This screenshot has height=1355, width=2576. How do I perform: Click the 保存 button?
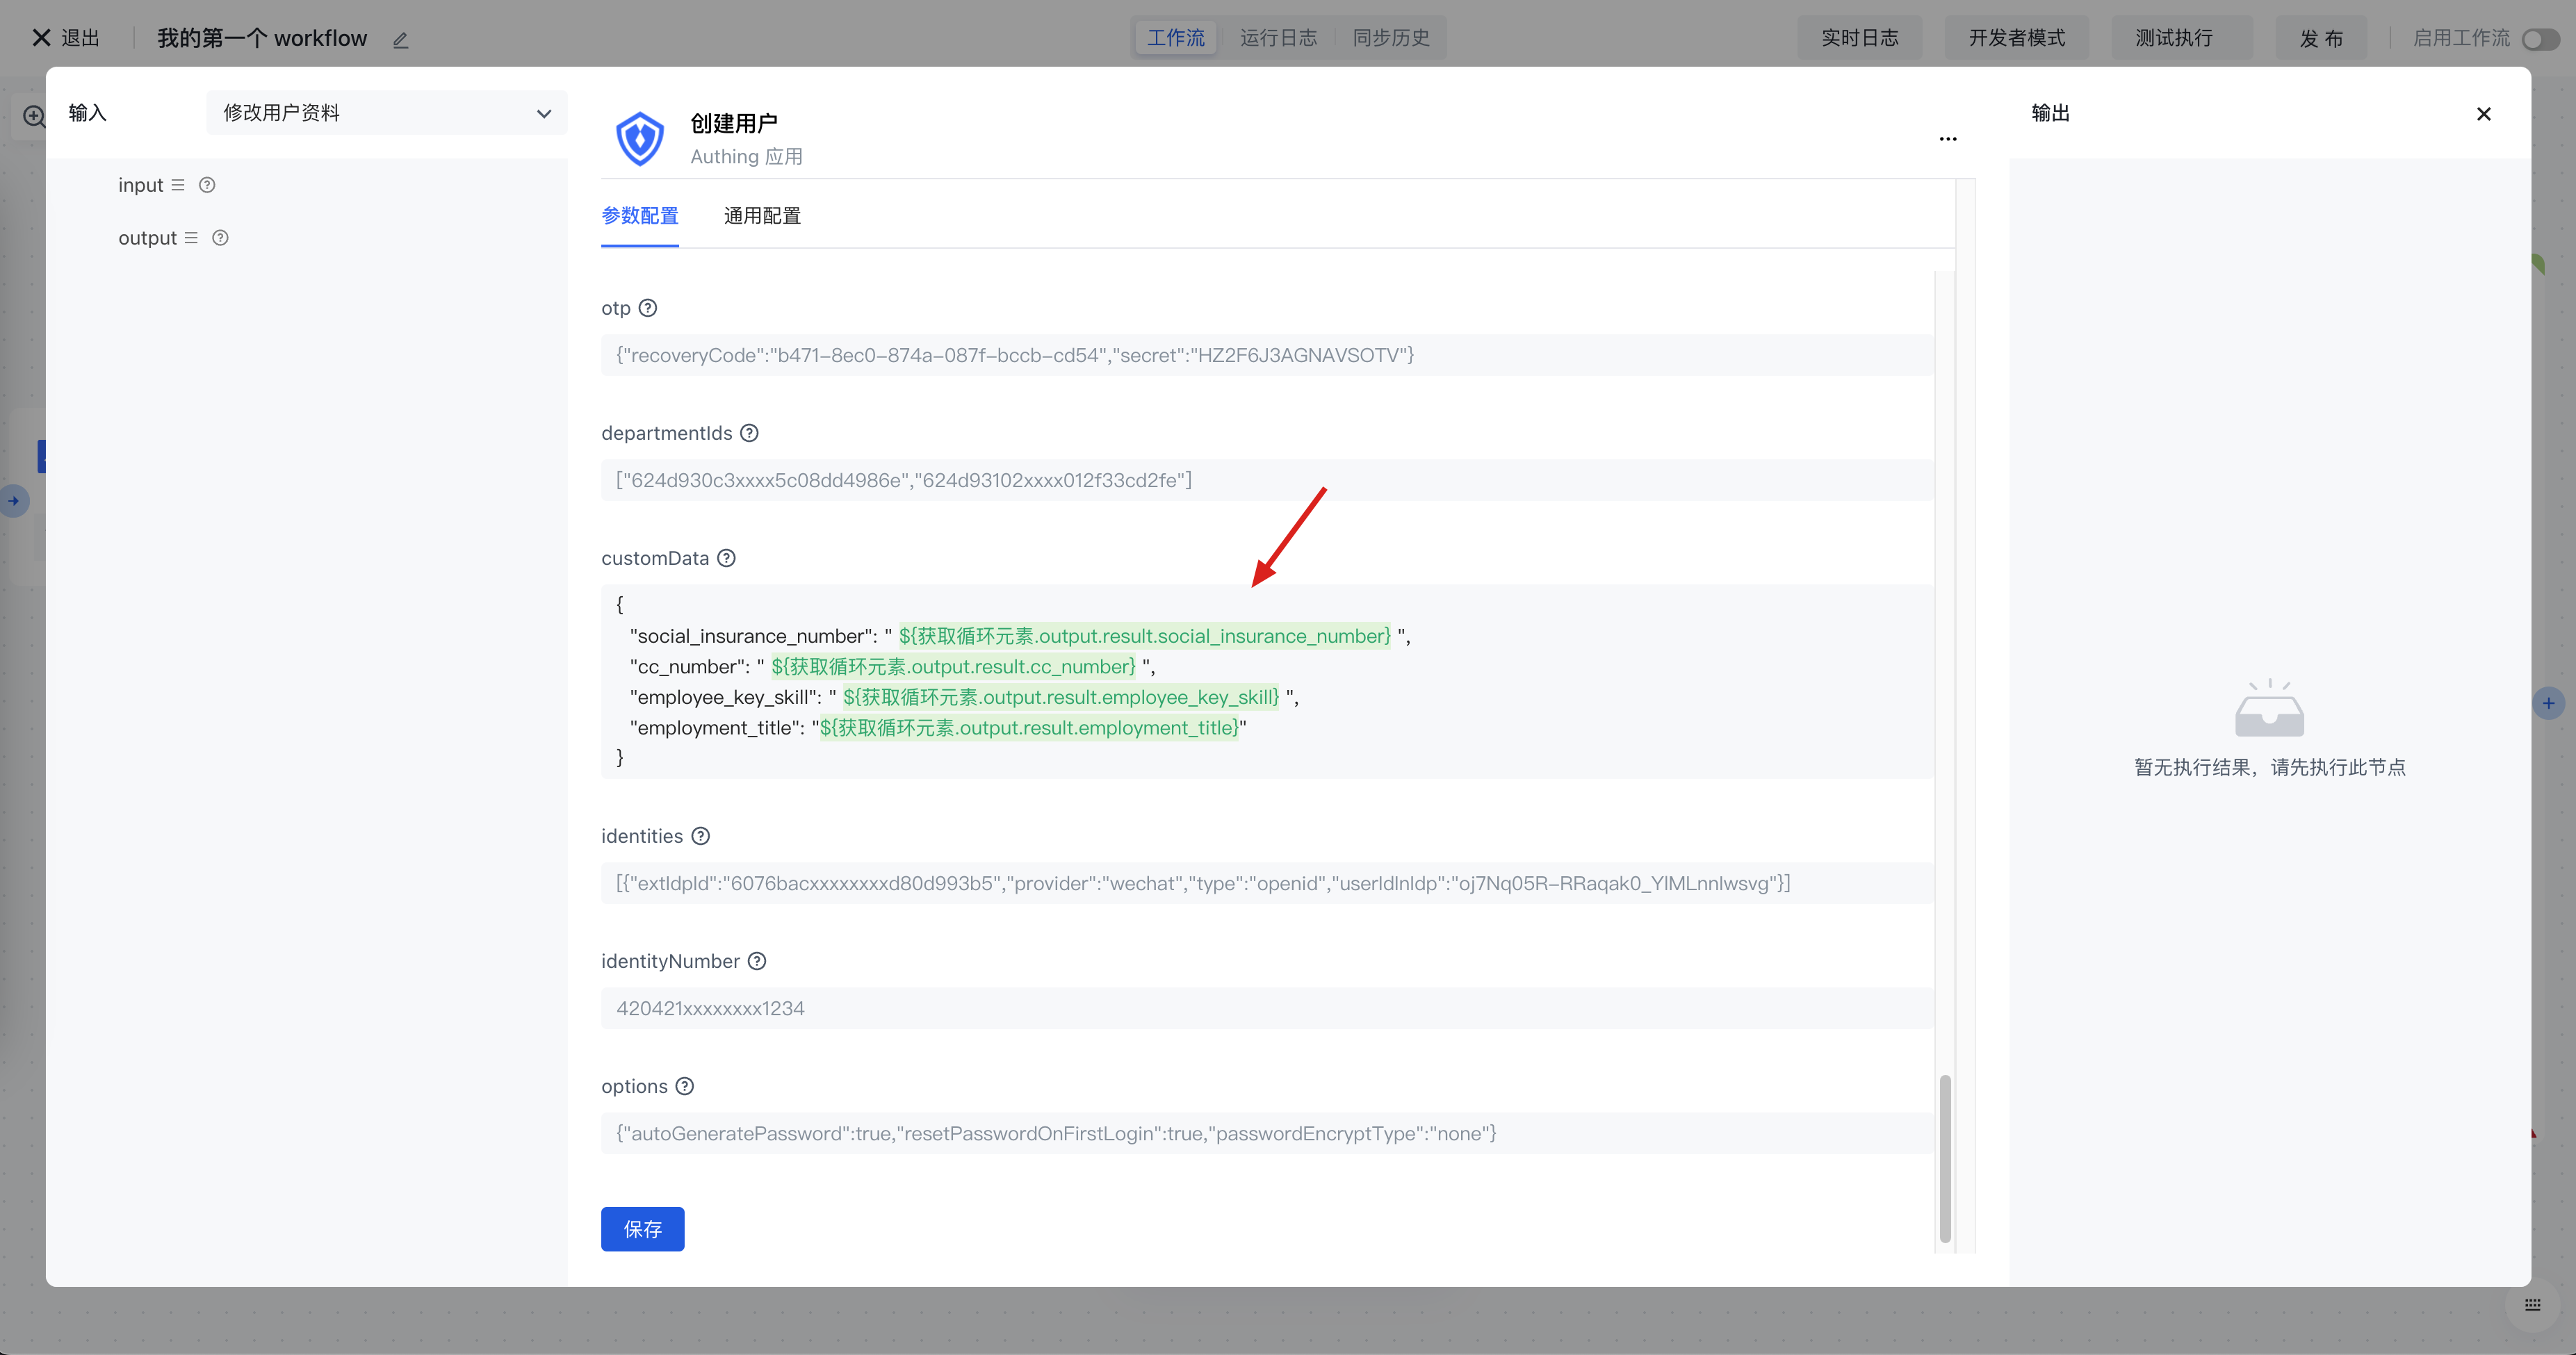coord(642,1228)
